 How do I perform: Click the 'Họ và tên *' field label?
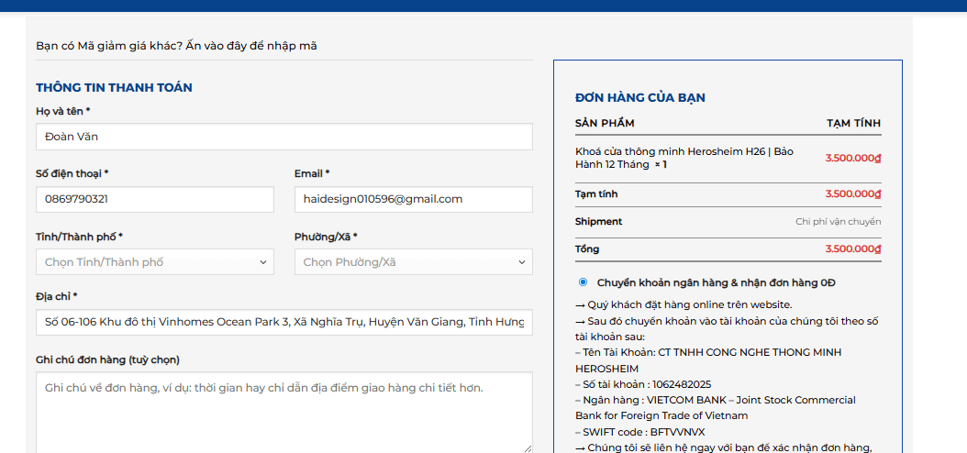tap(63, 111)
